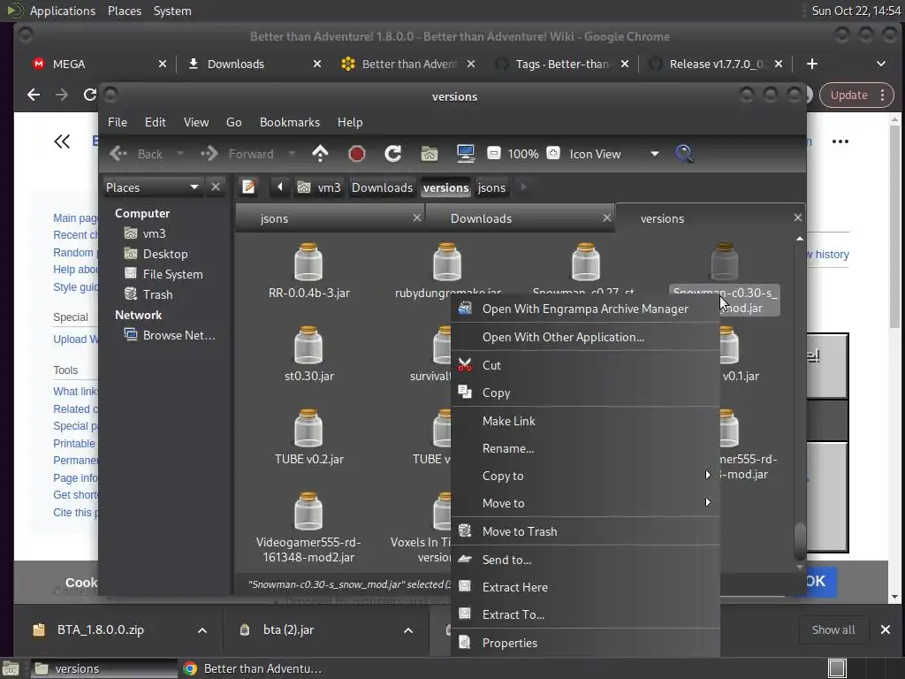Screen dimensions: 905x679
Task: Switch to Better than Adventure taskbar item
Action: pyautogui.click(x=252, y=668)
